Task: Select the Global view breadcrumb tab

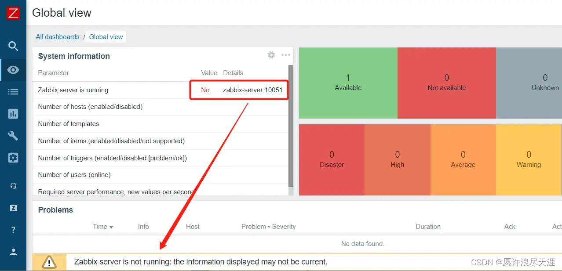Action: click(x=106, y=37)
